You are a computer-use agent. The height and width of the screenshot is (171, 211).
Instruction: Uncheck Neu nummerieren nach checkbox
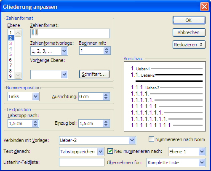[110, 151]
